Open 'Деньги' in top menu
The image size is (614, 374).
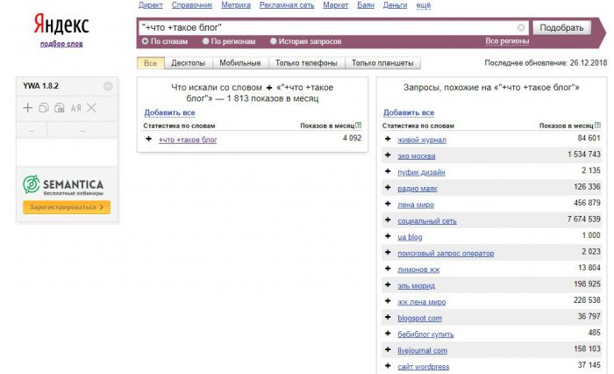click(x=395, y=5)
